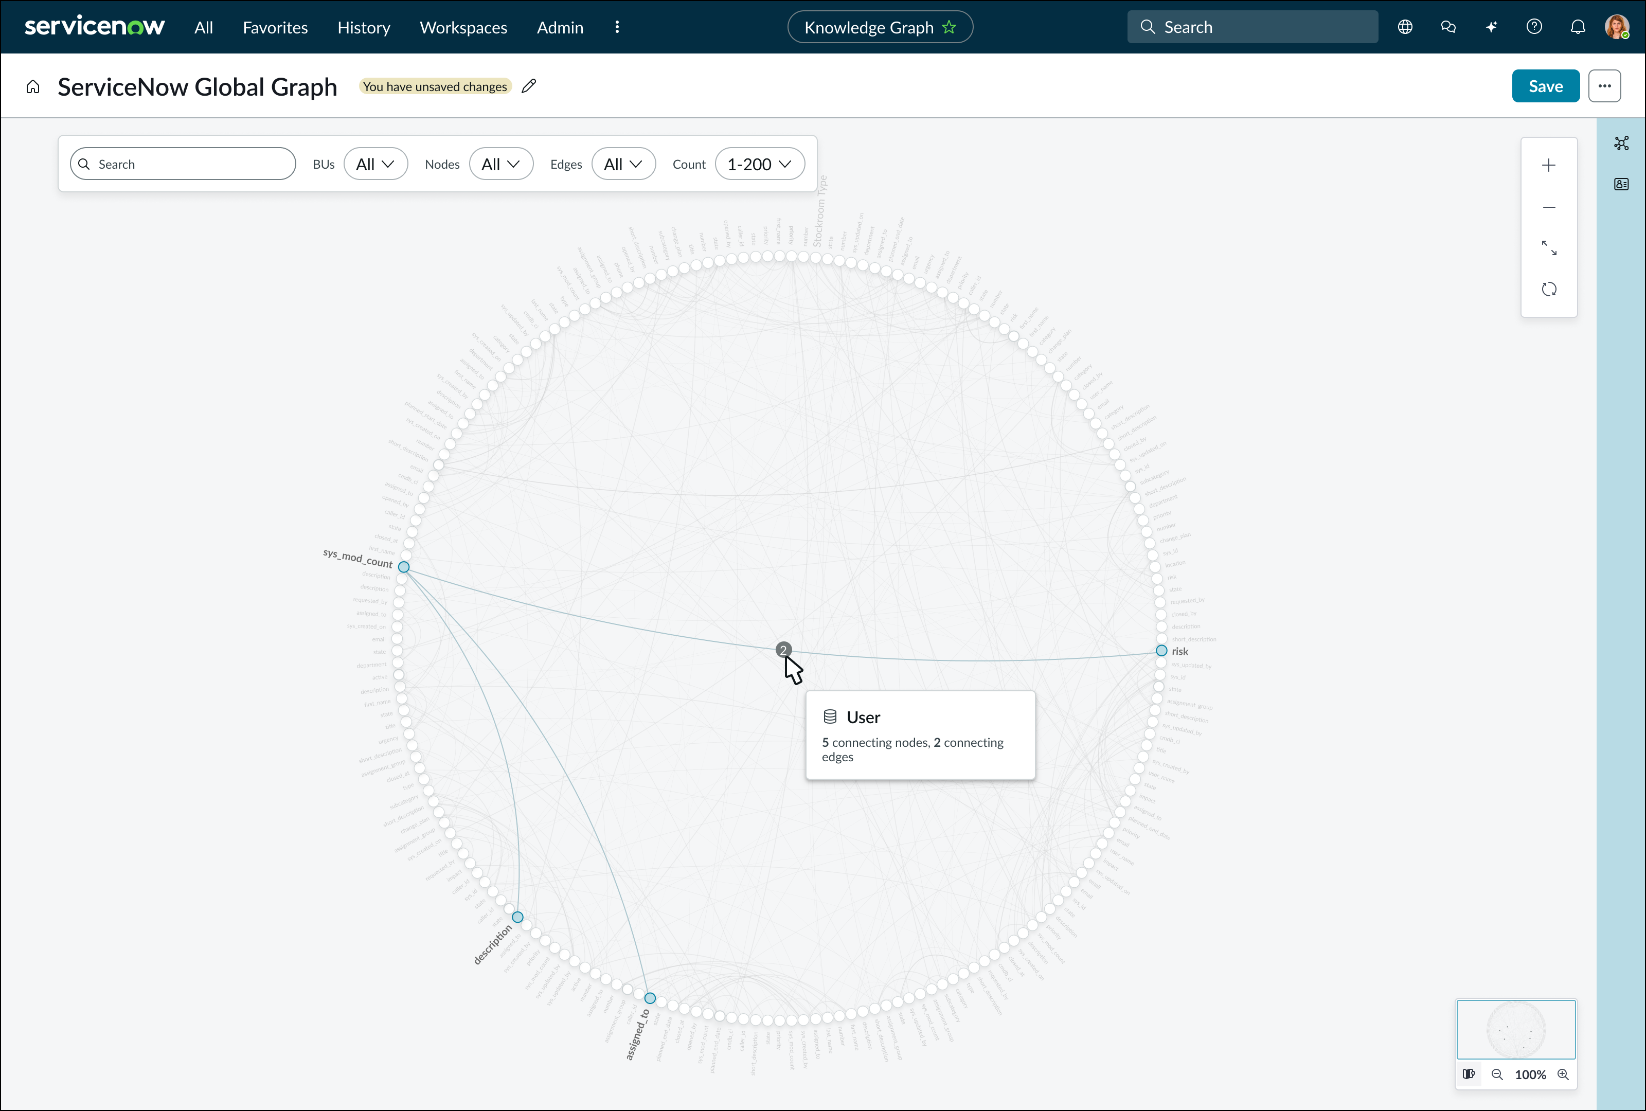Screen dimensions: 1646x1111
Task: Open the chat conversations icon
Action: point(1448,27)
